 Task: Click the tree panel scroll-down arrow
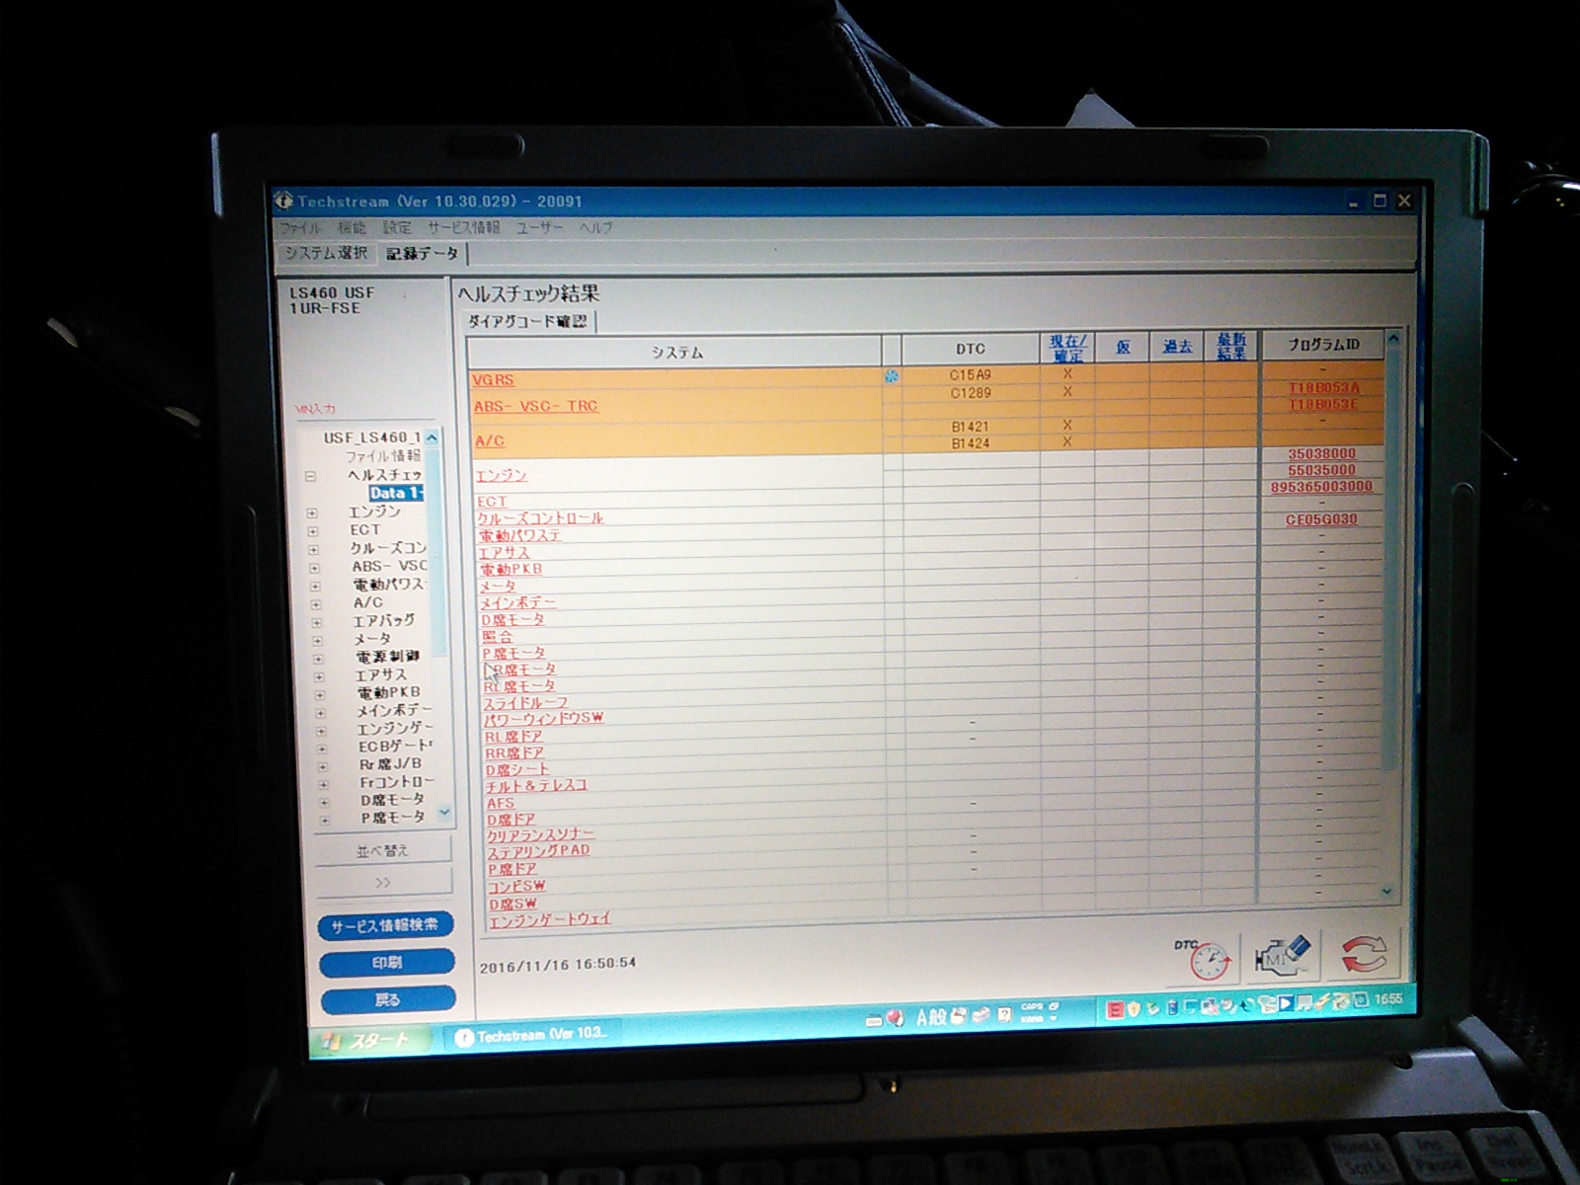tap(444, 813)
